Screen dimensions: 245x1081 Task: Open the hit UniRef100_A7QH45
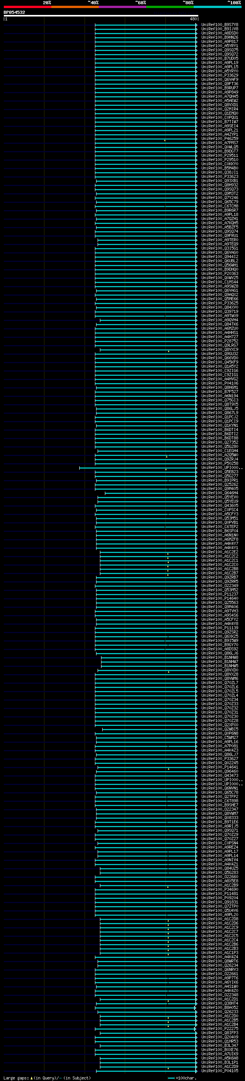click(220, 97)
